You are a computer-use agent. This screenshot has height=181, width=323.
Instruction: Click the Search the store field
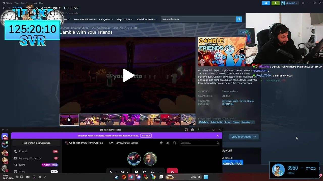[x=199, y=19]
